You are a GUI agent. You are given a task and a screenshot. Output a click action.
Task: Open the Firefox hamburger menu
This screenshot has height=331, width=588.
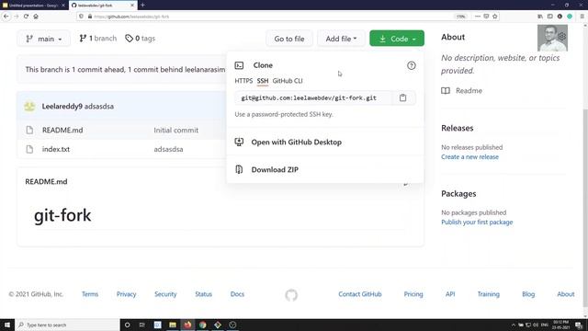pyautogui.click(x=582, y=17)
